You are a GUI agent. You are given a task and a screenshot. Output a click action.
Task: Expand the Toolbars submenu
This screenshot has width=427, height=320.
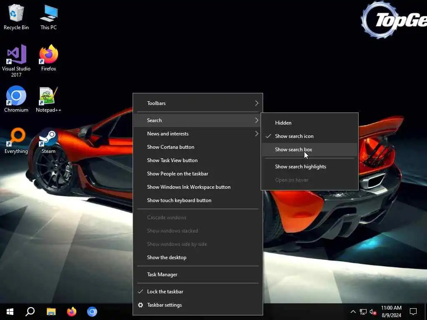[x=198, y=103]
